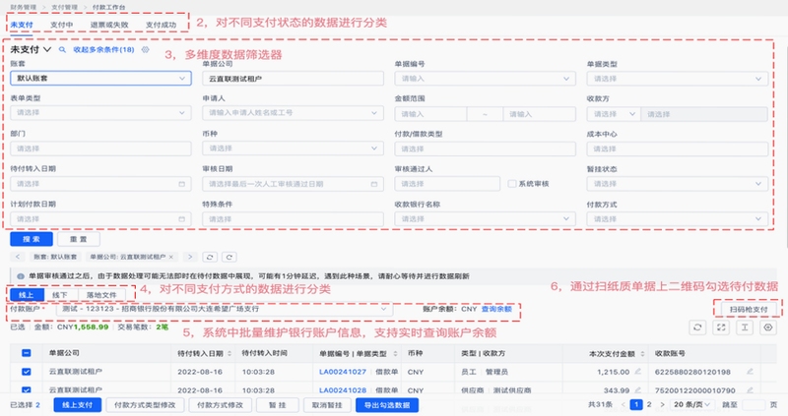Click the 暂挂 button

[278, 405]
